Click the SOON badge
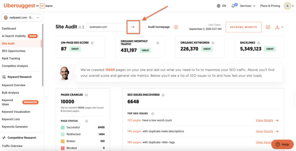This screenshot has width=296, height=151. 33,36
